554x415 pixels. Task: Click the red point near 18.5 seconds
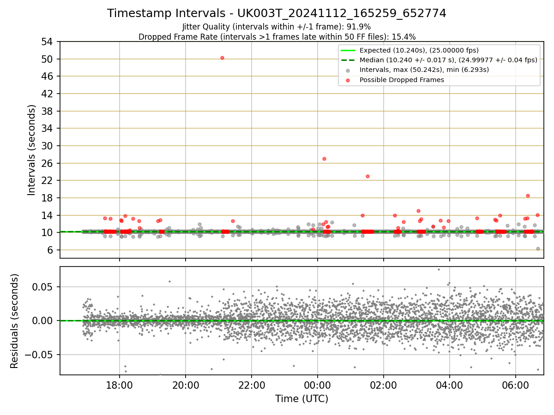[x=528, y=196]
